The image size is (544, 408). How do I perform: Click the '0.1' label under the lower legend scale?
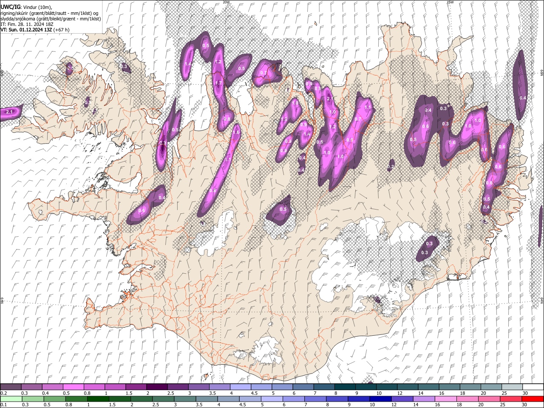click(3, 405)
